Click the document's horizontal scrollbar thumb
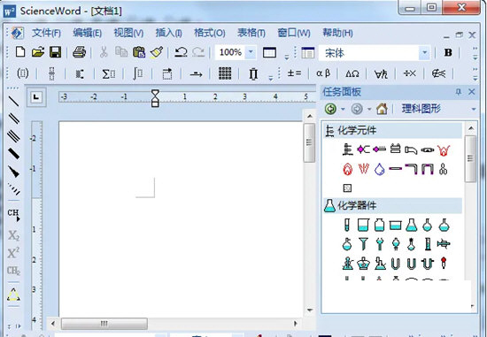This screenshot has width=487, height=337. [104, 324]
